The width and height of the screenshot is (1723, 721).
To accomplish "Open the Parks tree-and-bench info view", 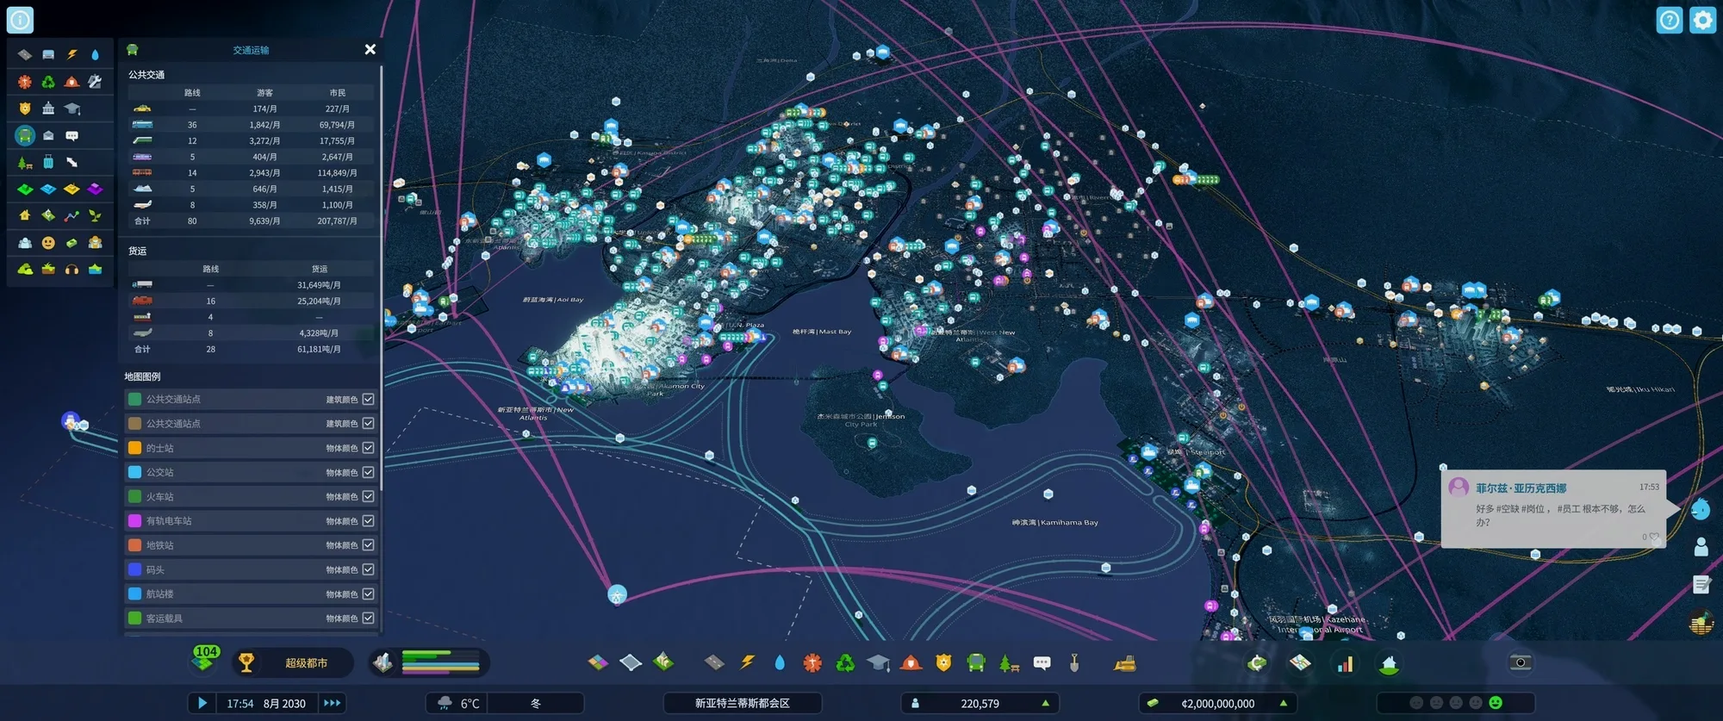I will click(x=25, y=162).
